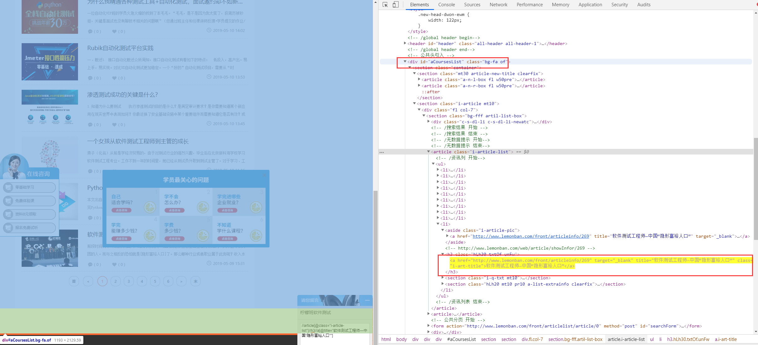The height and width of the screenshot is (345, 758).
Task: Open the Performance tab
Action: click(x=530, y=5)
